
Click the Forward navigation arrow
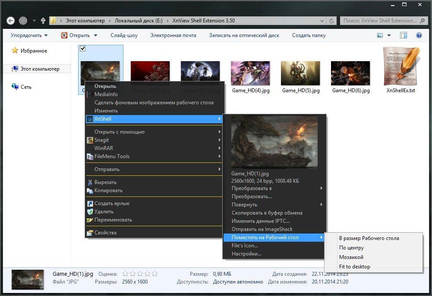23,21
